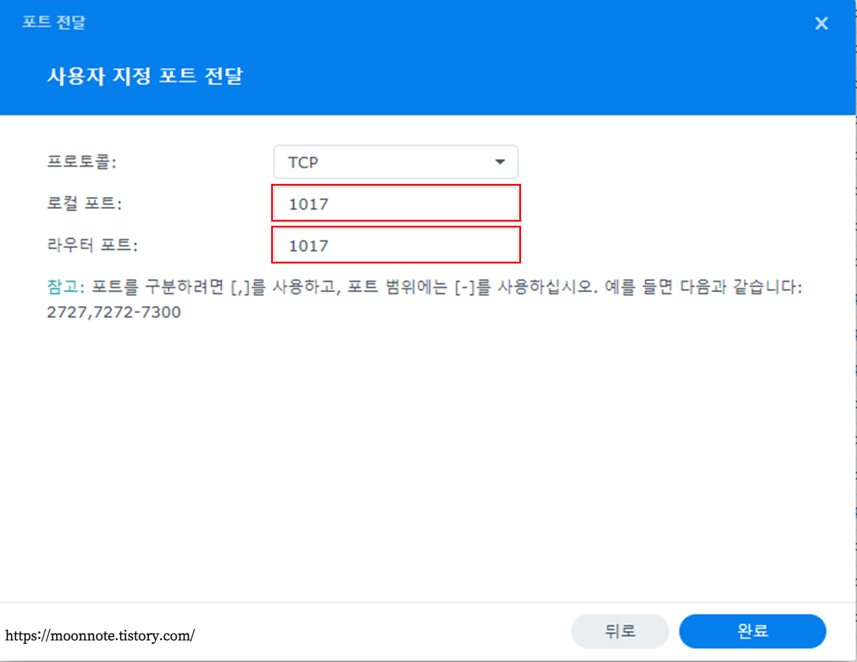The width and height of the screenshot is (857, 662).
Task: Focus the 라우터 포트 input field
Action: click(x=395, y=245)
